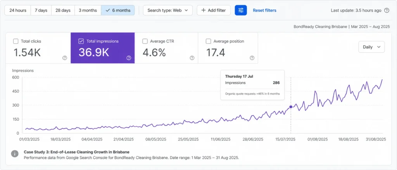The height and width of the screenshot is (170, 397).
Task: Click the 17 Jul data point marker
Action: tap(291, 107)
